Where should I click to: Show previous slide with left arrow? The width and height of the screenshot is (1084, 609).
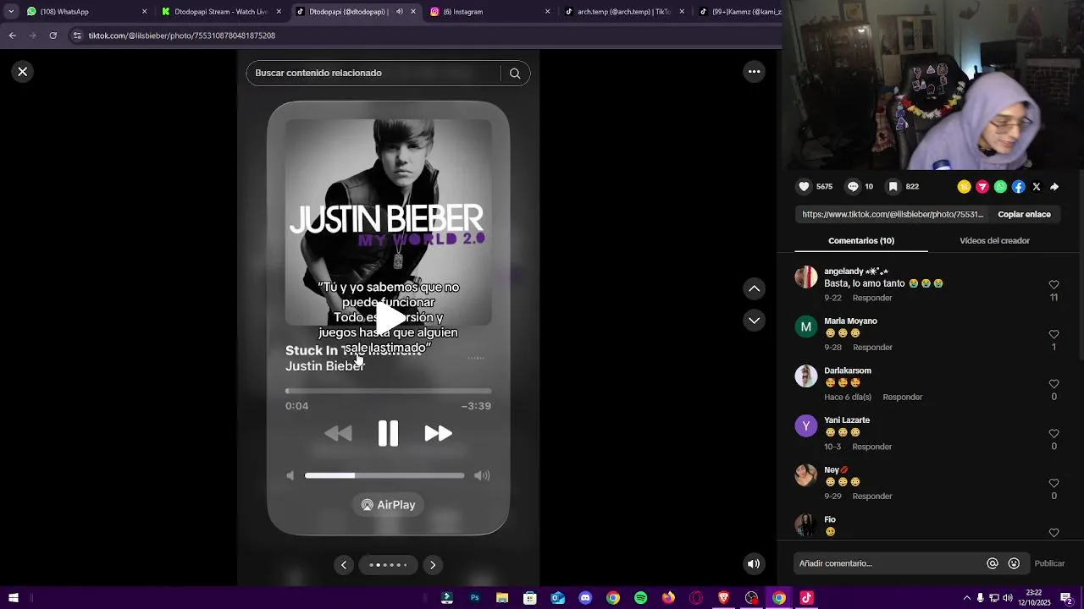coord(344,565)
